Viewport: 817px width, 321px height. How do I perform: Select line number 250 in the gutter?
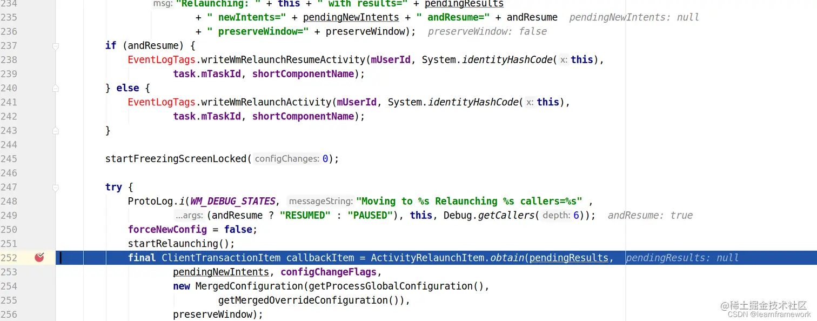click(x=9, y=230)
